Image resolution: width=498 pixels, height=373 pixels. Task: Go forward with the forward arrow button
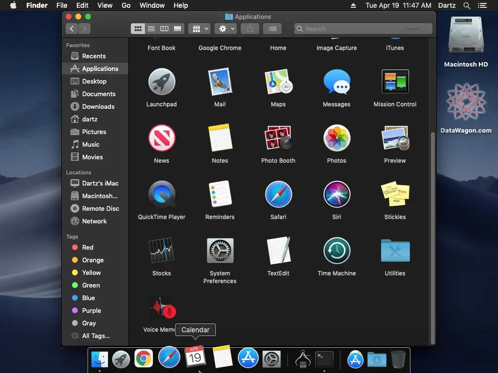84,29
